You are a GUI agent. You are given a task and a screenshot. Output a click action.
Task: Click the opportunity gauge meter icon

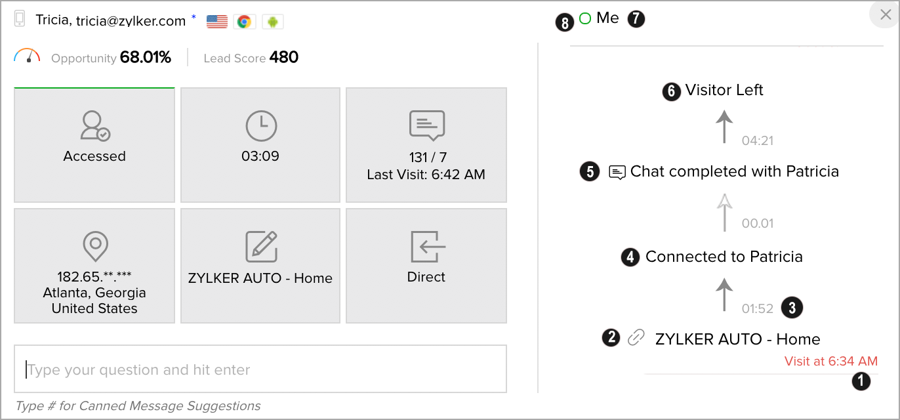pos(27,56)
